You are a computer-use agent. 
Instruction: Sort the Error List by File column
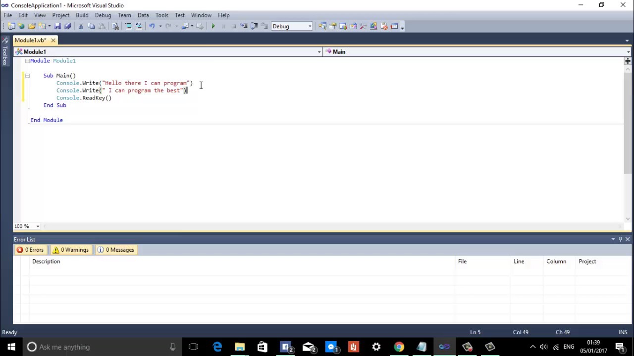pos(482,261)
